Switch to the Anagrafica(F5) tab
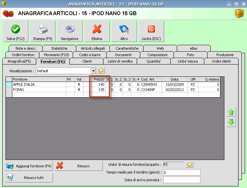 click(19, 61)
